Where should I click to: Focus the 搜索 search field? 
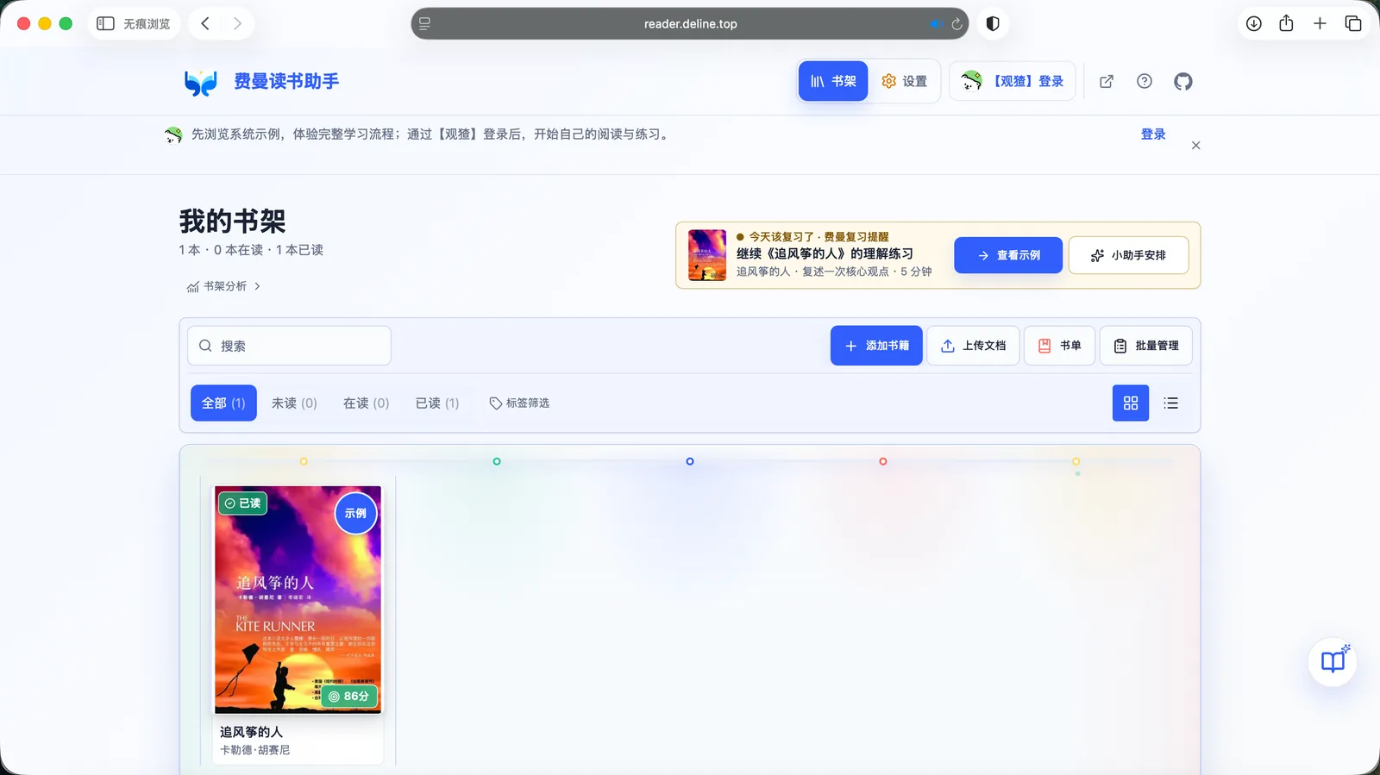(289, 346)
